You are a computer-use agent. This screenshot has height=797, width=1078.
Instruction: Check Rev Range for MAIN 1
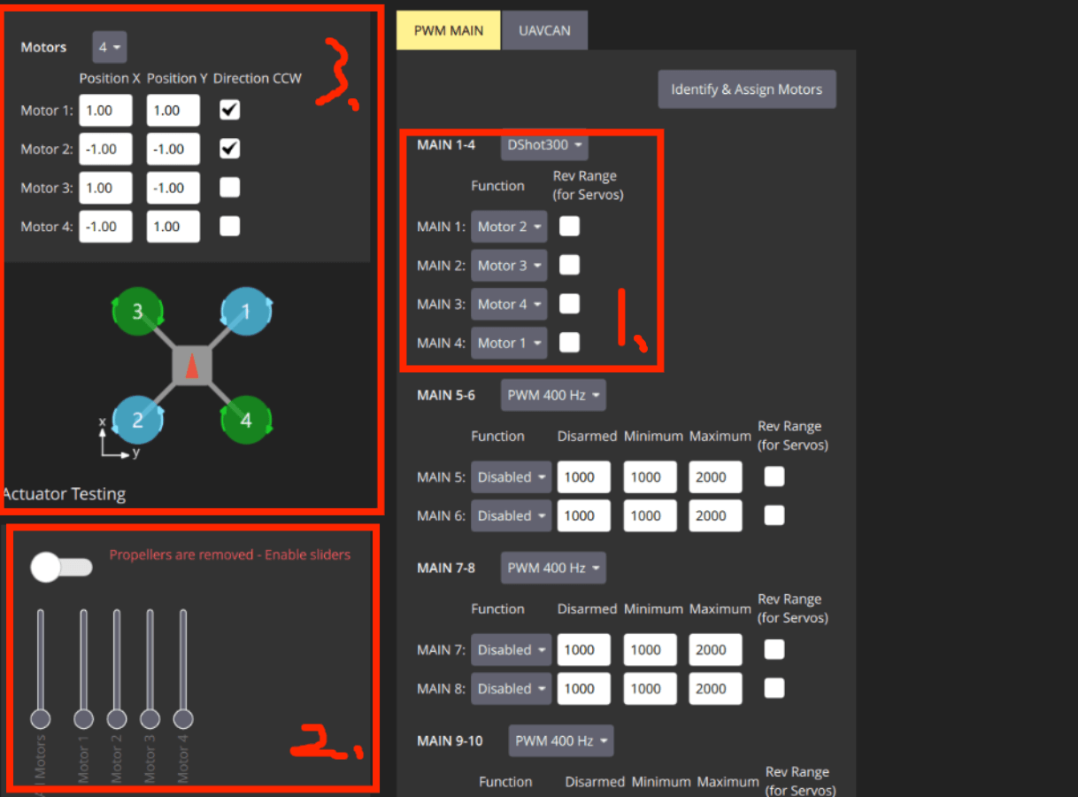[570, 227]
